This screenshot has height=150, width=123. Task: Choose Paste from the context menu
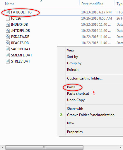[x=71, y=87]
